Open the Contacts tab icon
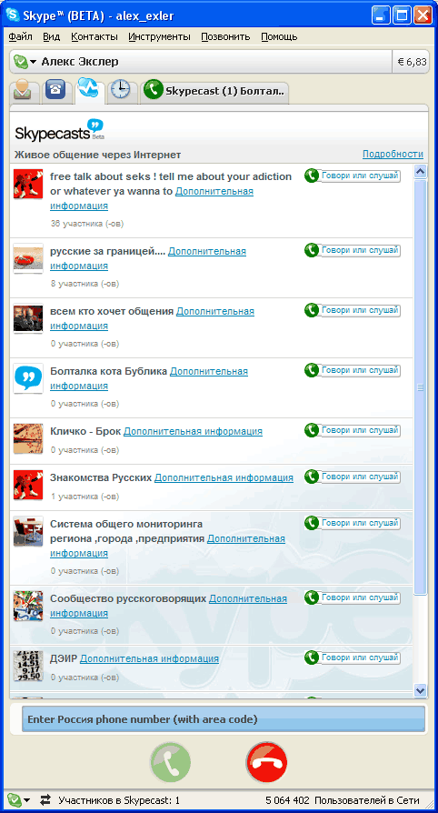The height and width of the screenshot is (813, 438). click(22, 91)
